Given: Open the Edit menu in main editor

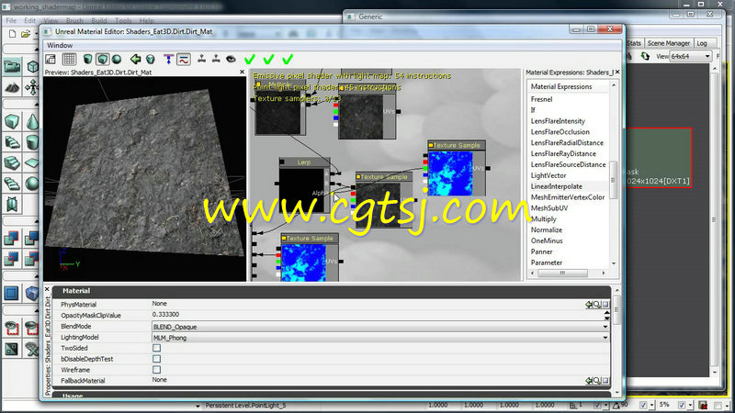Looking at the screenshot, I should click(30, 20).
